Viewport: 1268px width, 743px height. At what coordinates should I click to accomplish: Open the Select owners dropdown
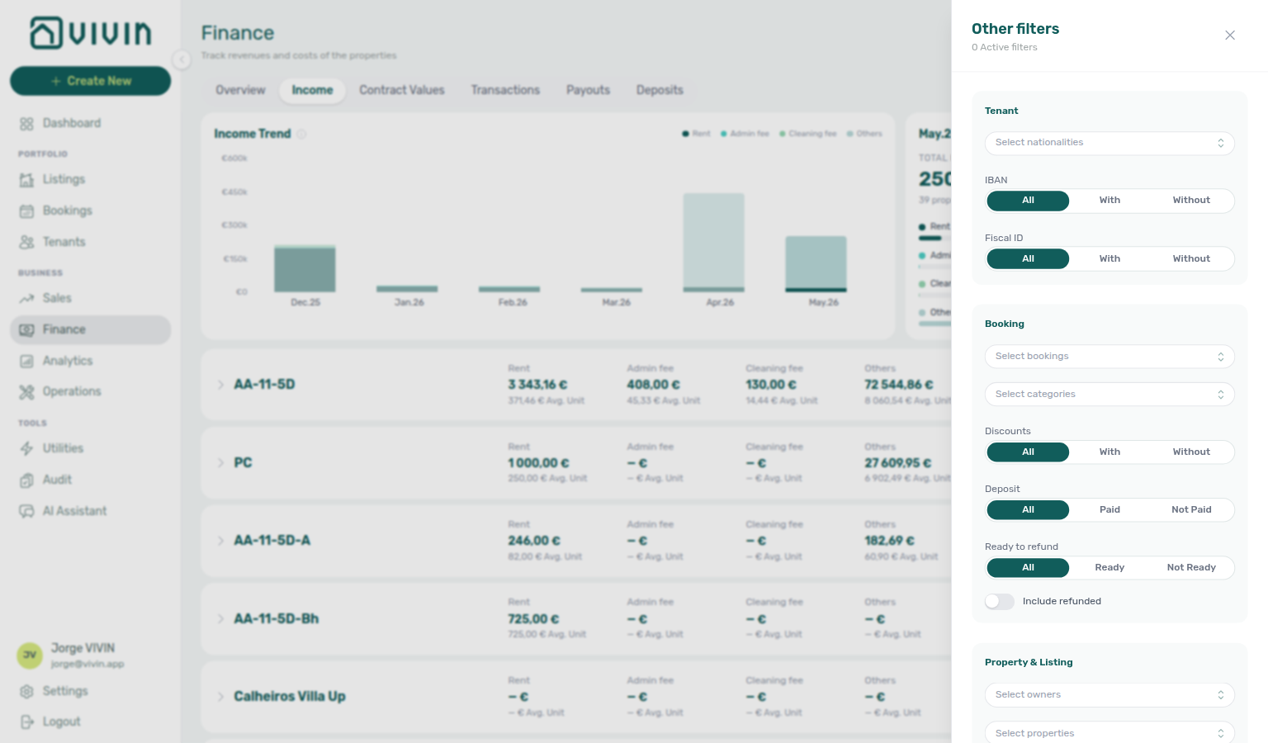(x=1109, y=695)
